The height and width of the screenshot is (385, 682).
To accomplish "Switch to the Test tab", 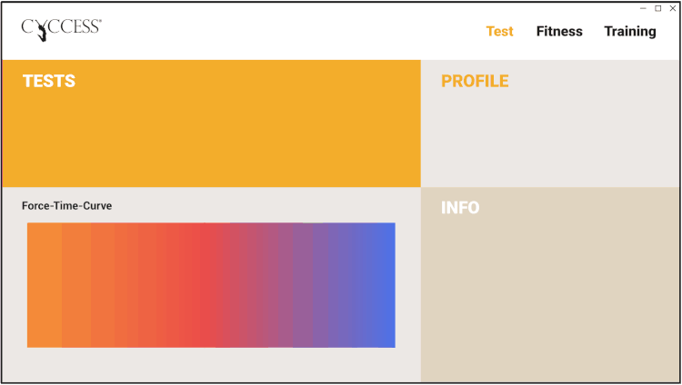I will tap(499, 31).
